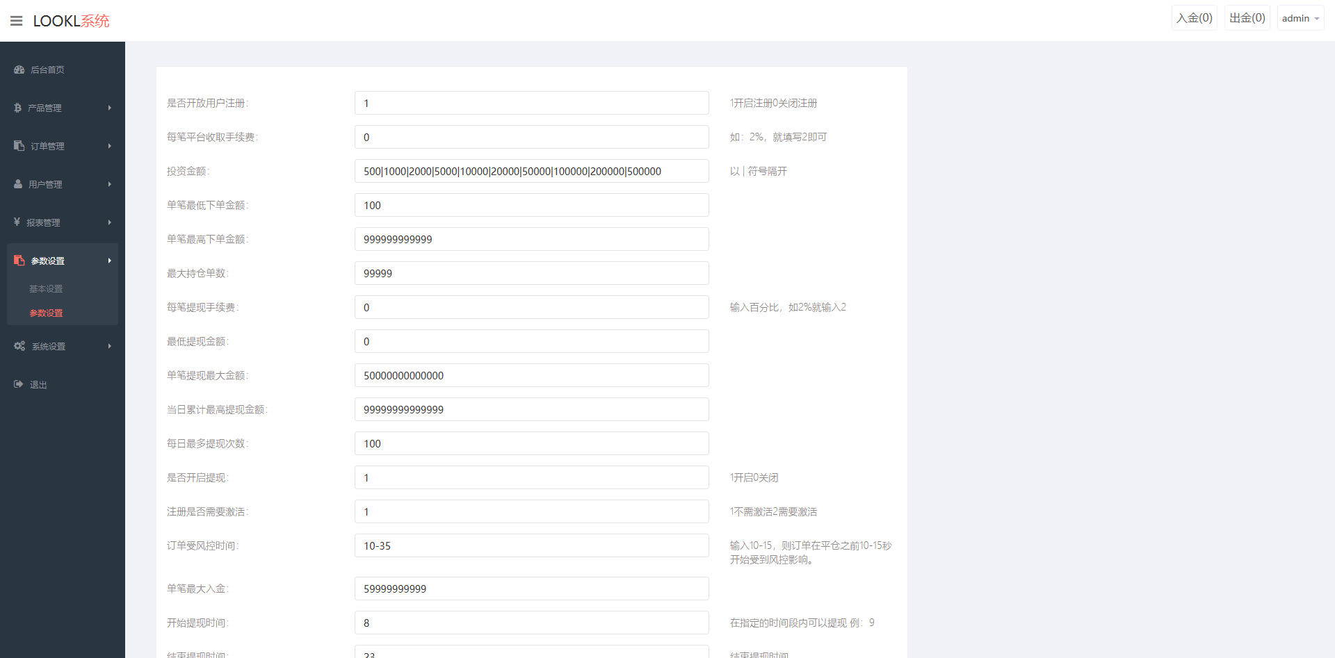
Task: Click the hint 1不需激活2需要激活
Action: (x=773, y=511)
